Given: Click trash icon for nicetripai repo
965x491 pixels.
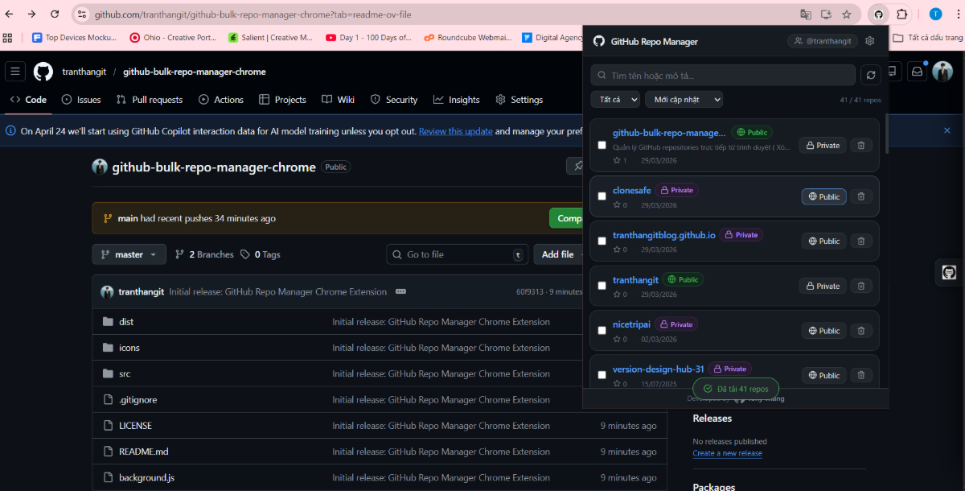Looking at the screenshot, I should click(x=860, y=330).
